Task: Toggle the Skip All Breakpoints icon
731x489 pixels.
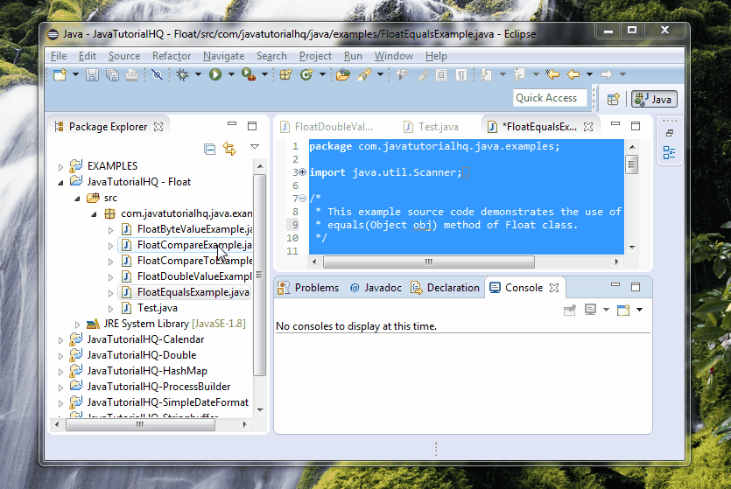Action: [157, 74]
